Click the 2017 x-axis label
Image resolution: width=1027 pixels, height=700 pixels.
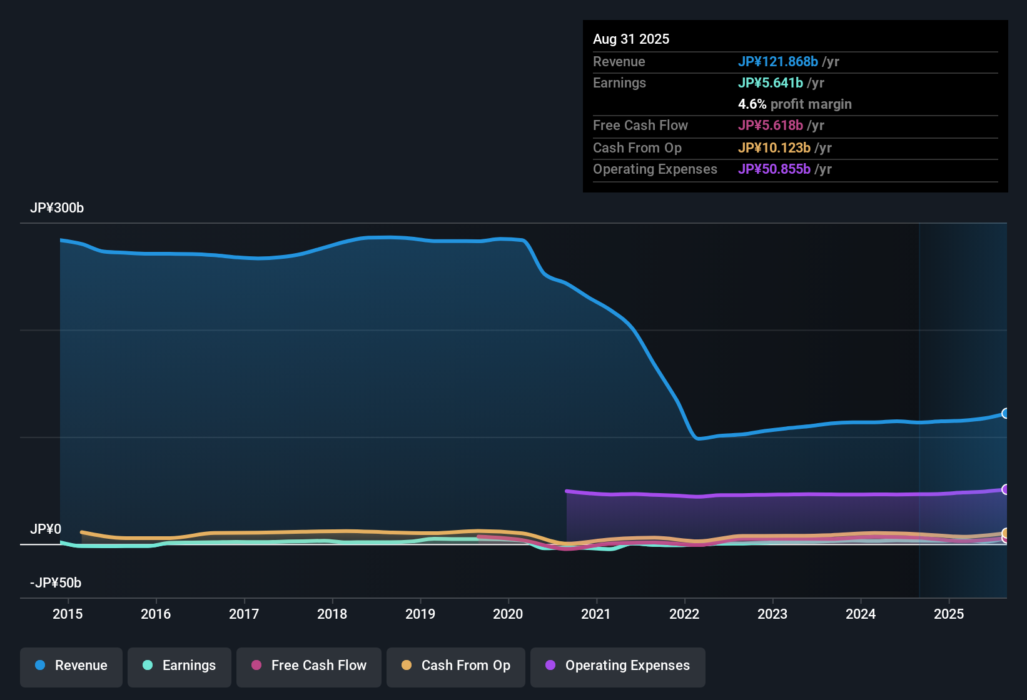pyautogui.click(x=244, y=614)
